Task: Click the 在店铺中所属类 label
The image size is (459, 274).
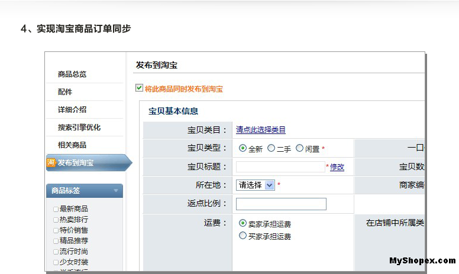Action: coord(395,223)
